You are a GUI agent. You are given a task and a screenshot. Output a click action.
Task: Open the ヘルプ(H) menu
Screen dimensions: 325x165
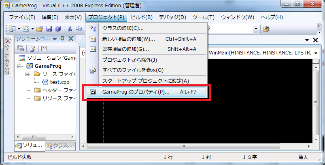click(272, 17)
